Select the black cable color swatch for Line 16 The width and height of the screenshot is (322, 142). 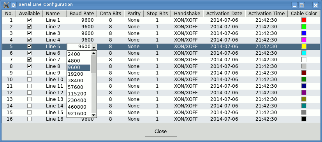(x=304, y=119)
